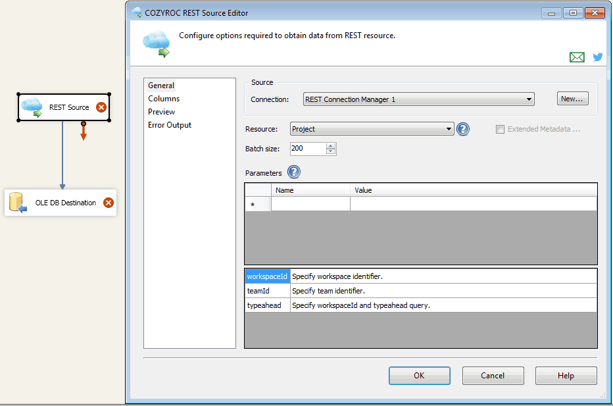613x406 pixels.
Task: Click 'Specify workspace identifier.' description
Action: (337, 276)
